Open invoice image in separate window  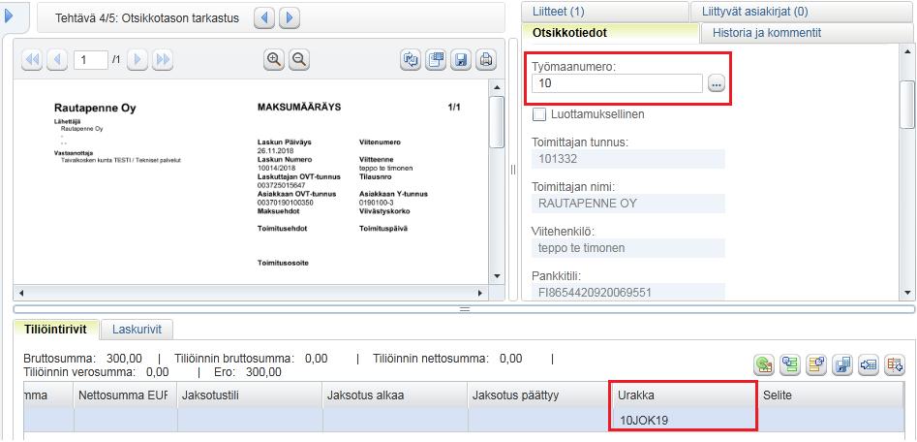coord(436,60)
